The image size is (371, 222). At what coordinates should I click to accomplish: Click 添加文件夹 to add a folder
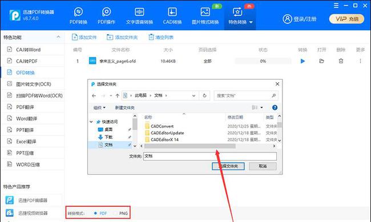(x=122, y=37)
